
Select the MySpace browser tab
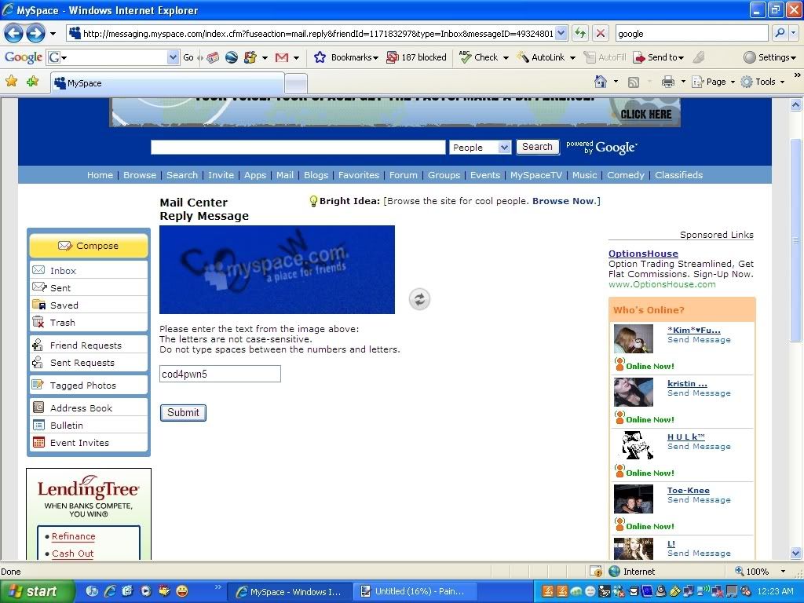point(167,83)
